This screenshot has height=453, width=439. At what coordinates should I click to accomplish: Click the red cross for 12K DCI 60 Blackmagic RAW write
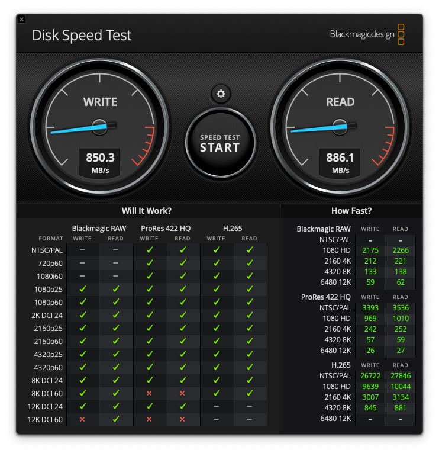pos(82,419)
